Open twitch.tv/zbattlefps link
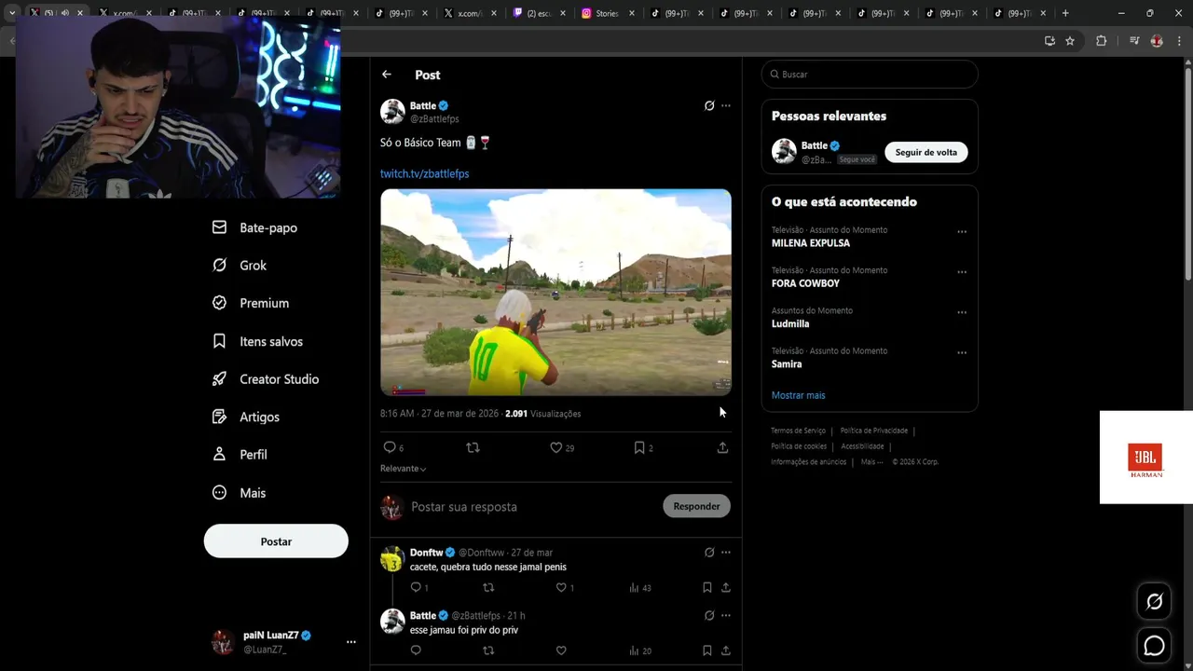 (x=424, y=173)
